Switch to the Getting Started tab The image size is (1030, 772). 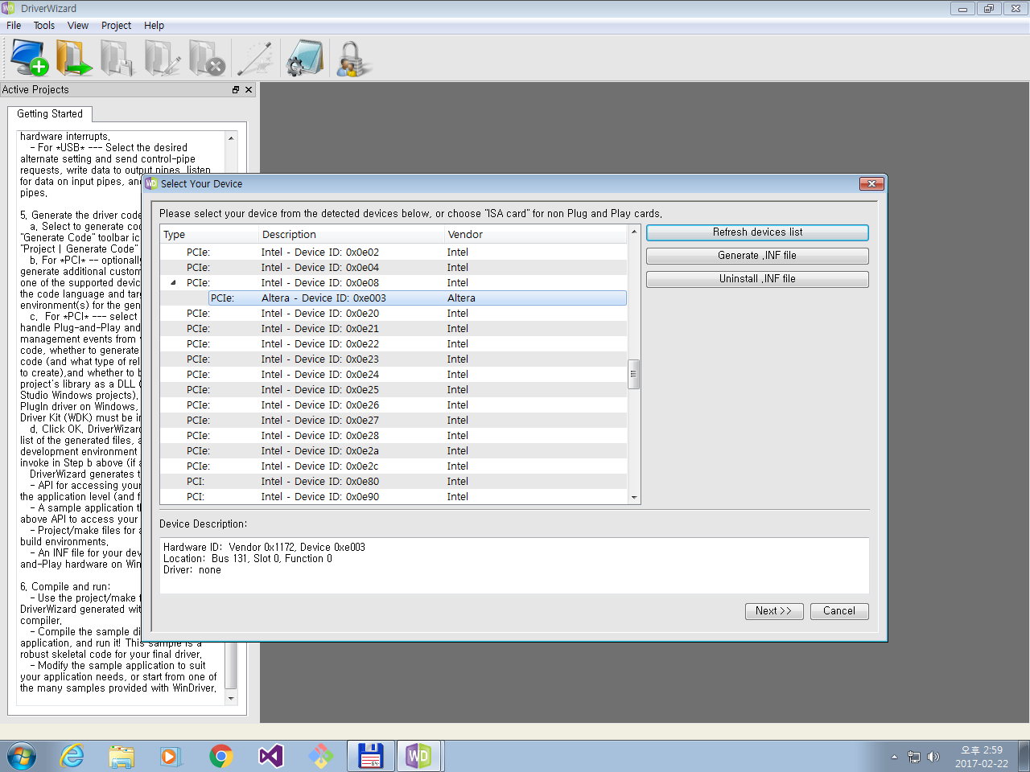pyautogui.click(x=50, y=113)
